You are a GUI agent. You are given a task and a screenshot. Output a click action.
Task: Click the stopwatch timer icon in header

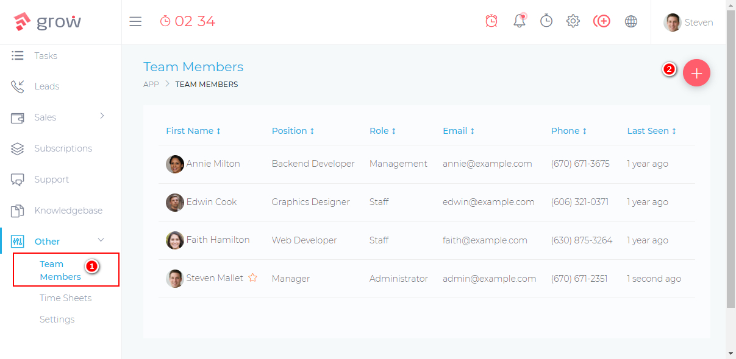[546, 21]
